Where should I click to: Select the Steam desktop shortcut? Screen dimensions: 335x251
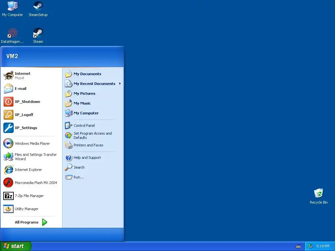[38, 36]
